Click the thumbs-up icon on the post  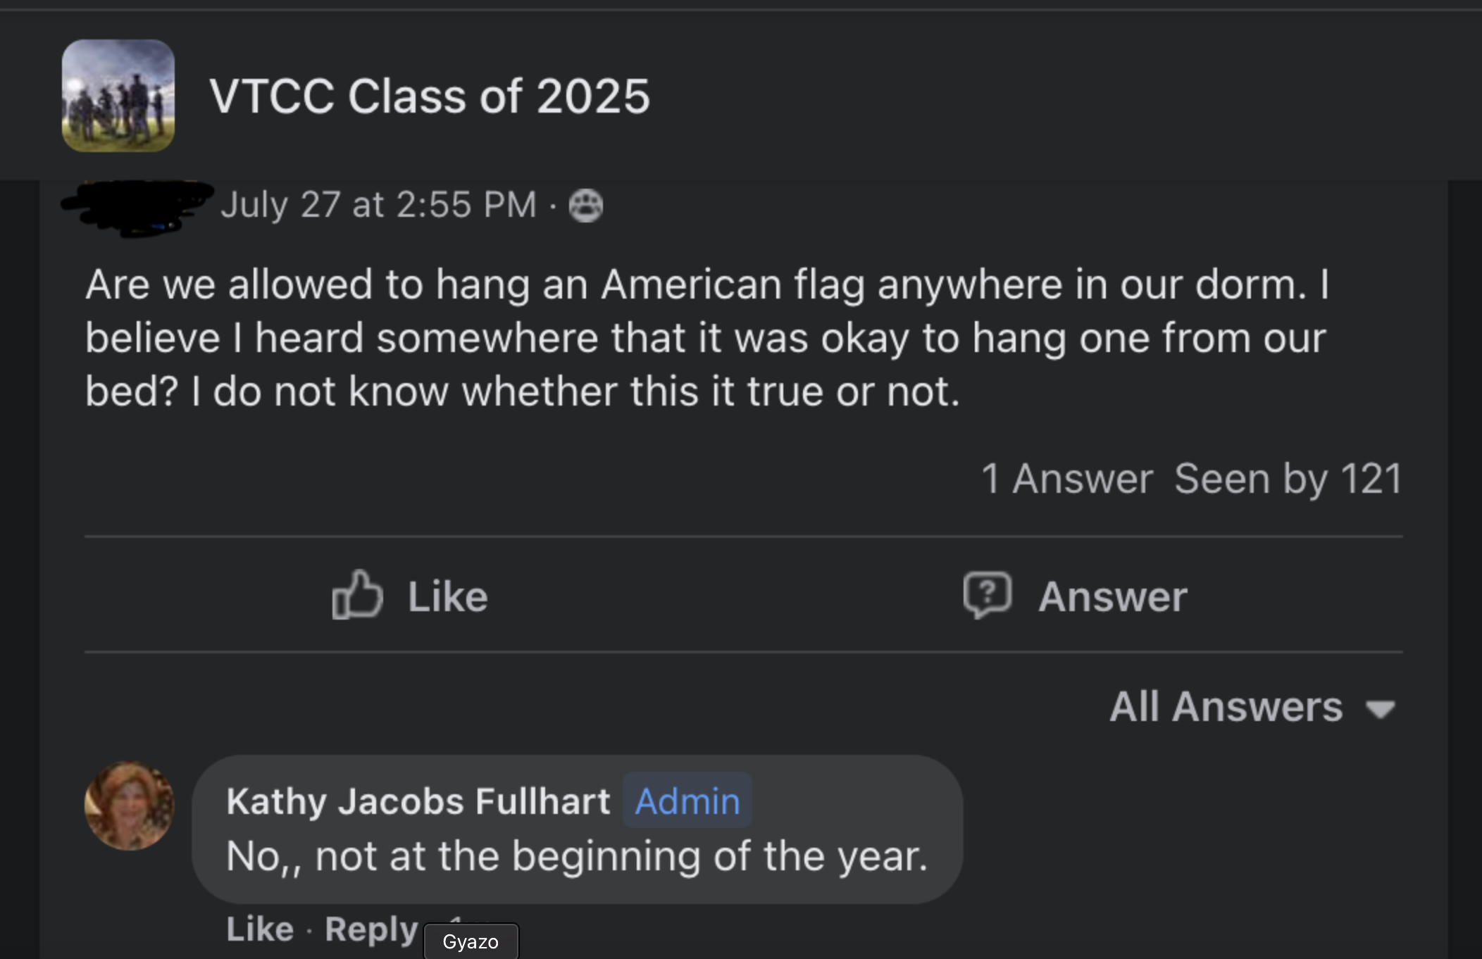[357, 596]
